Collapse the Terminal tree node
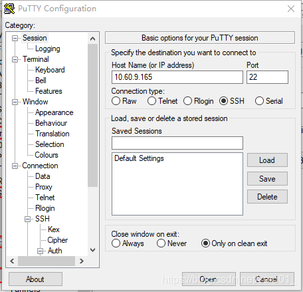Screen dimensions: 303x292 tap(15, 59)
